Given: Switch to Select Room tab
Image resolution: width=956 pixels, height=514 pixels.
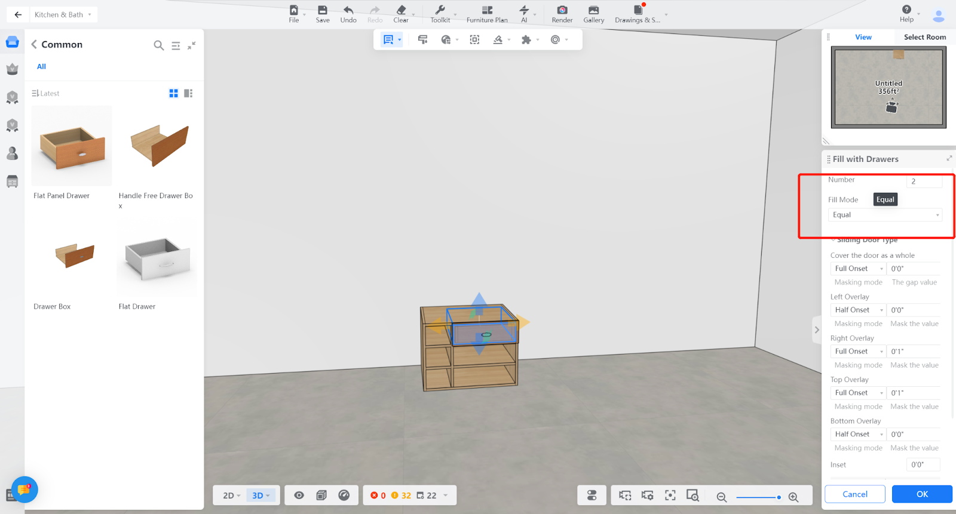Looking at the screenshot, I should click(924, 37).
